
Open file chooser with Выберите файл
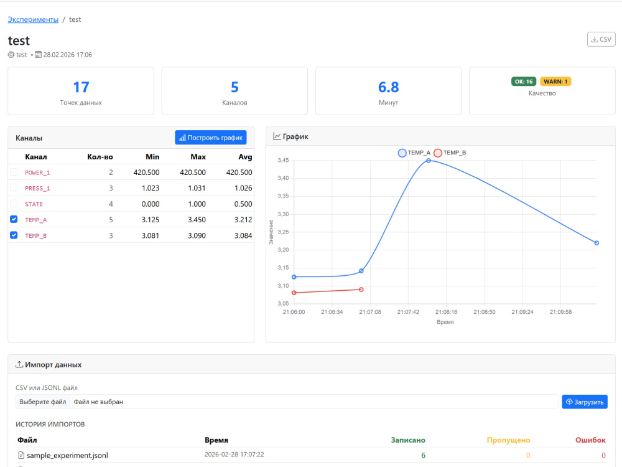(43, 402)
